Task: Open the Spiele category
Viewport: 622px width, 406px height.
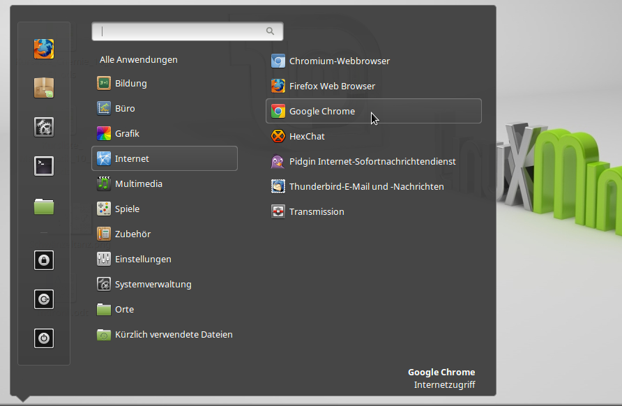Action: [x=165, y=209]
